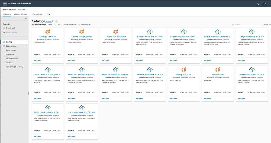Request the Small Windows 2012 R2 VM
The height and width of the screenshot is (143, 271).
(x=72, y=136)
